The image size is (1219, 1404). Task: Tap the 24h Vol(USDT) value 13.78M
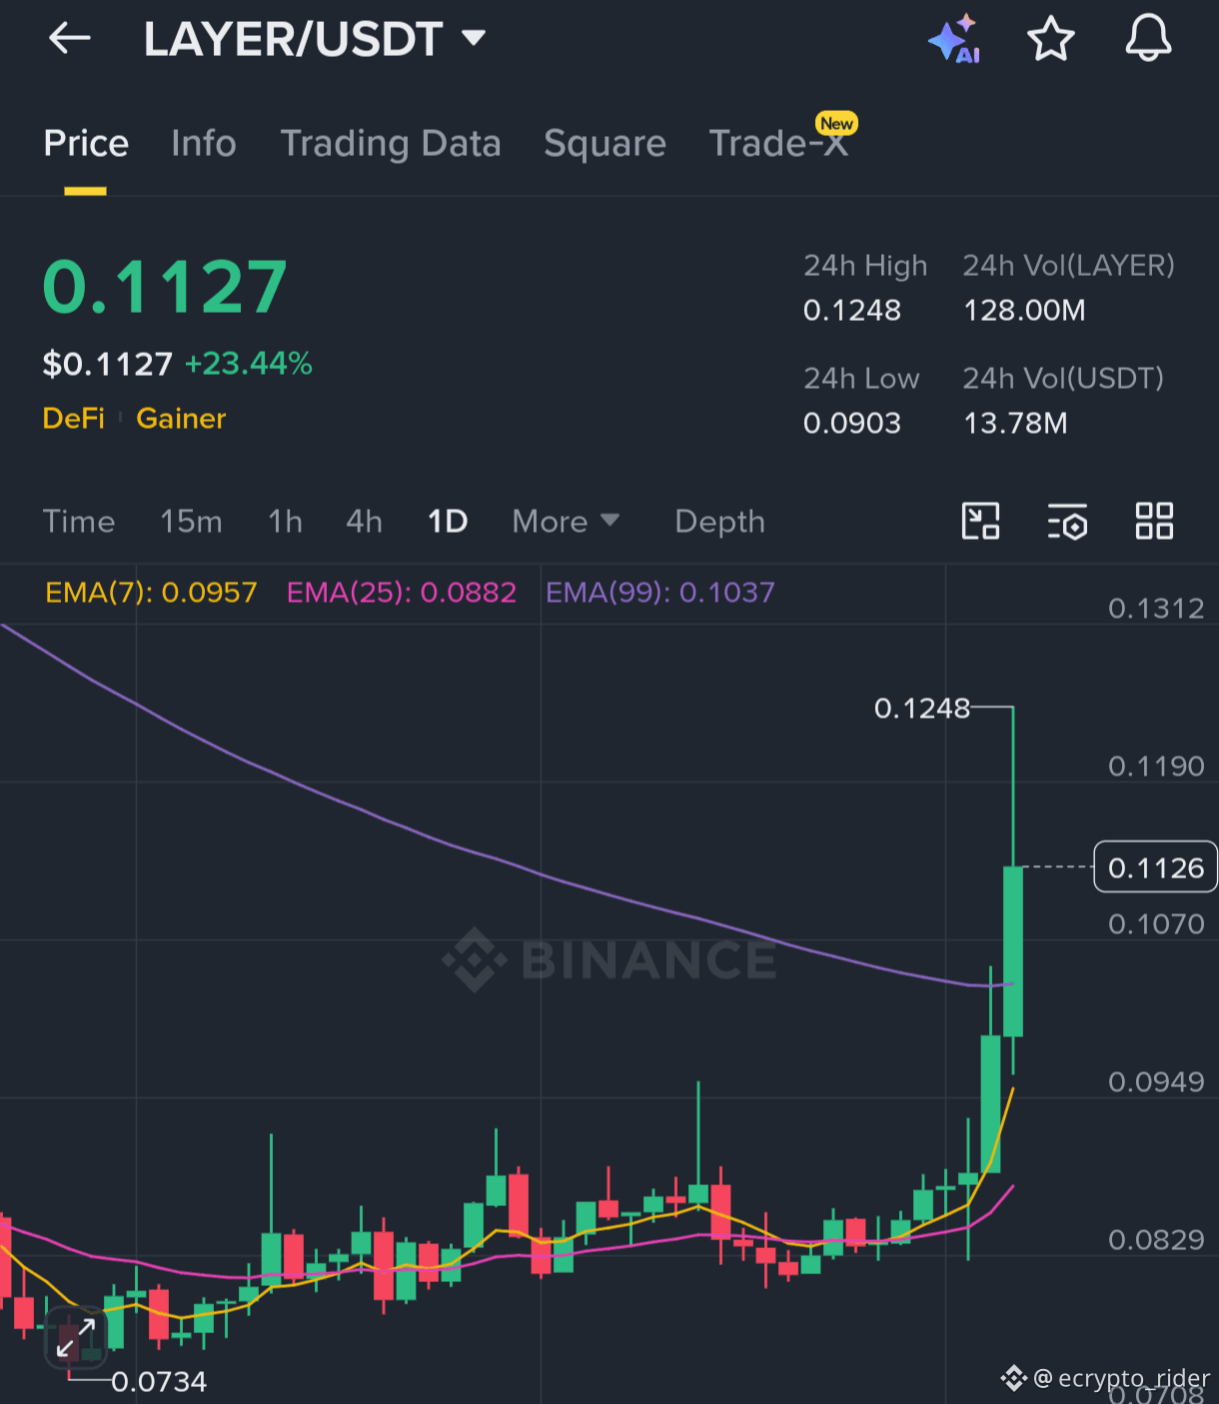pos(1015,424)
